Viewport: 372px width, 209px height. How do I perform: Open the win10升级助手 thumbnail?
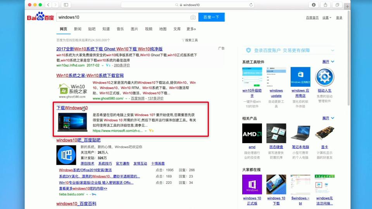(x=252, y=77)
